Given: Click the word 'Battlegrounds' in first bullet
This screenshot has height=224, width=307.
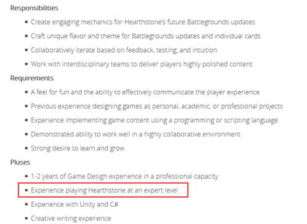Looking at the screenshot, I should [207, 22].
